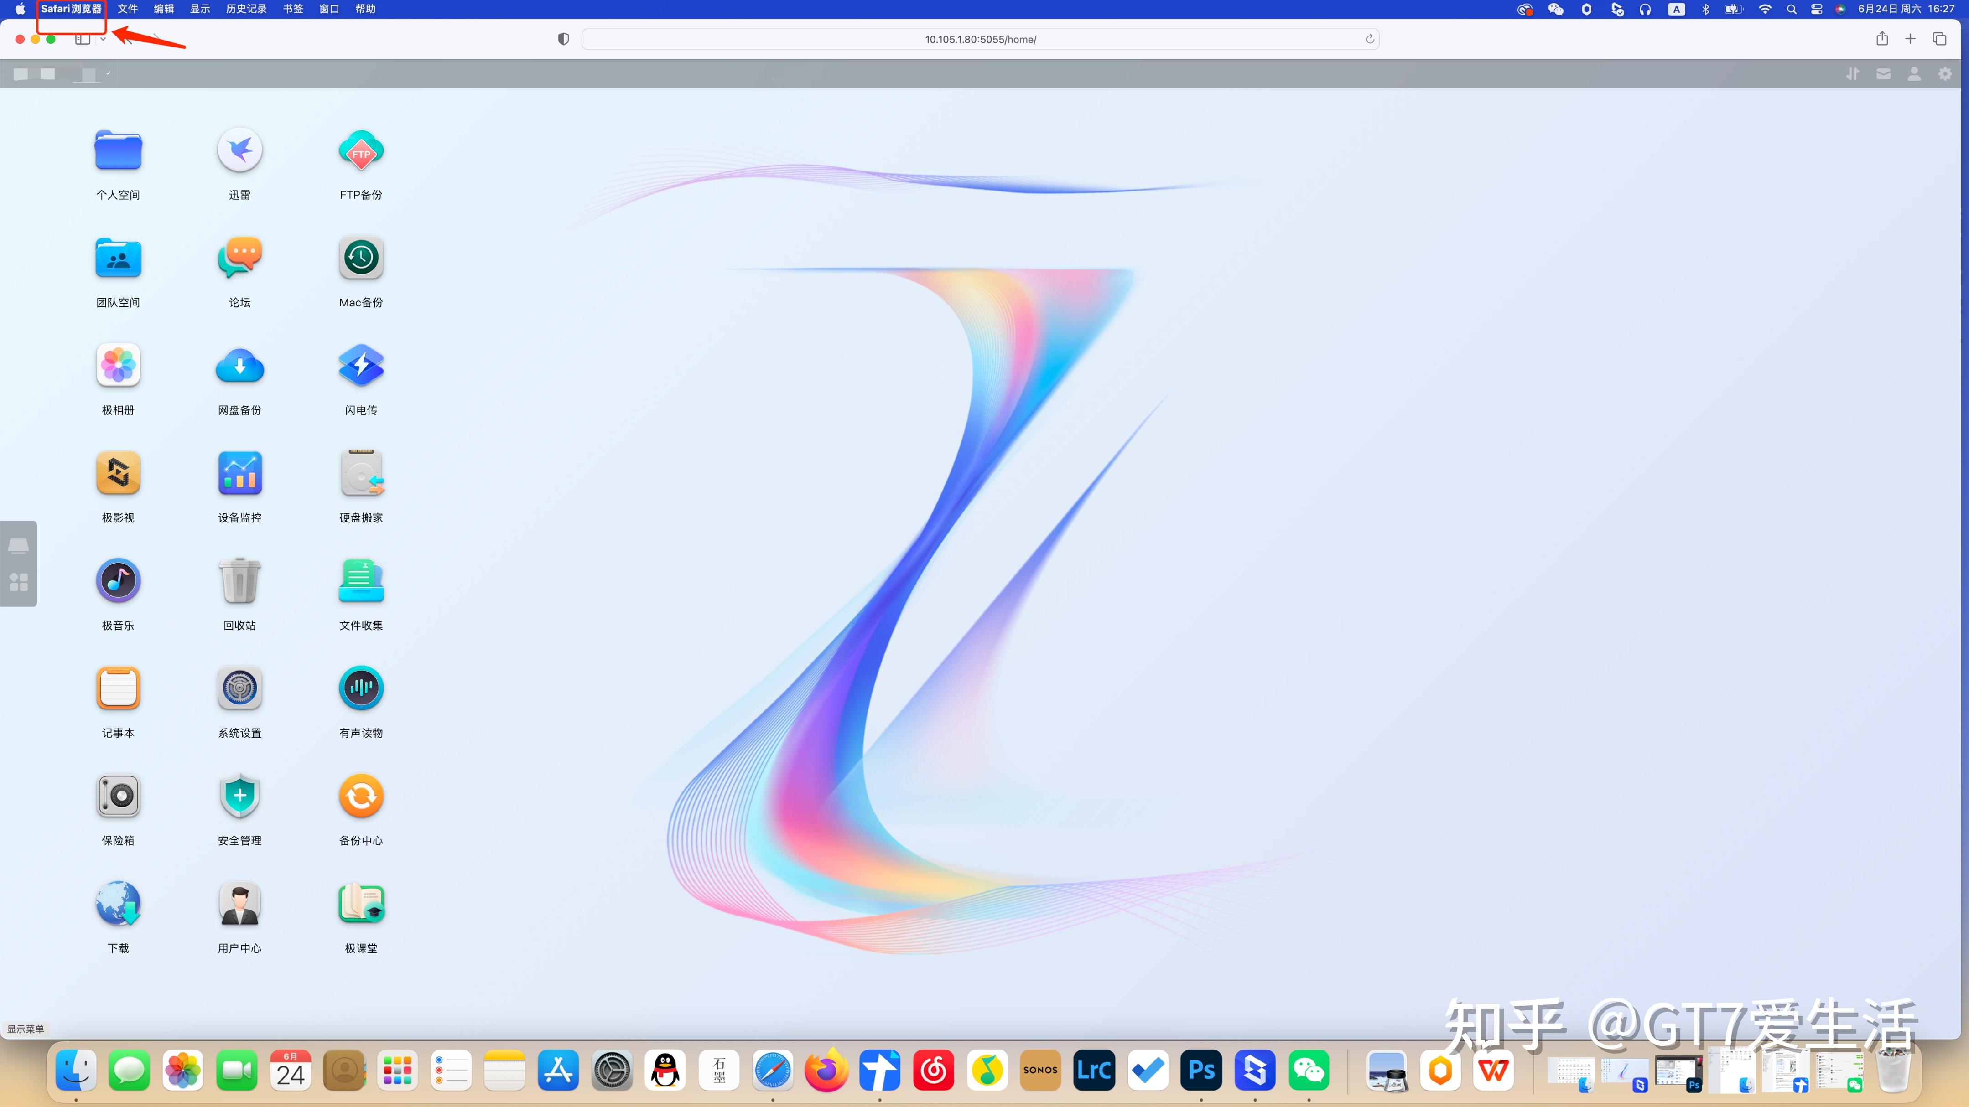Open settings gear in NAS header
The height and width of the screenshot is (1107, 1969).
tap(1945, 74)
